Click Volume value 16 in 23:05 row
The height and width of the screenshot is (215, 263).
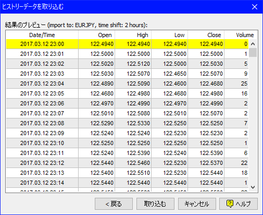[x=244, y=93]
